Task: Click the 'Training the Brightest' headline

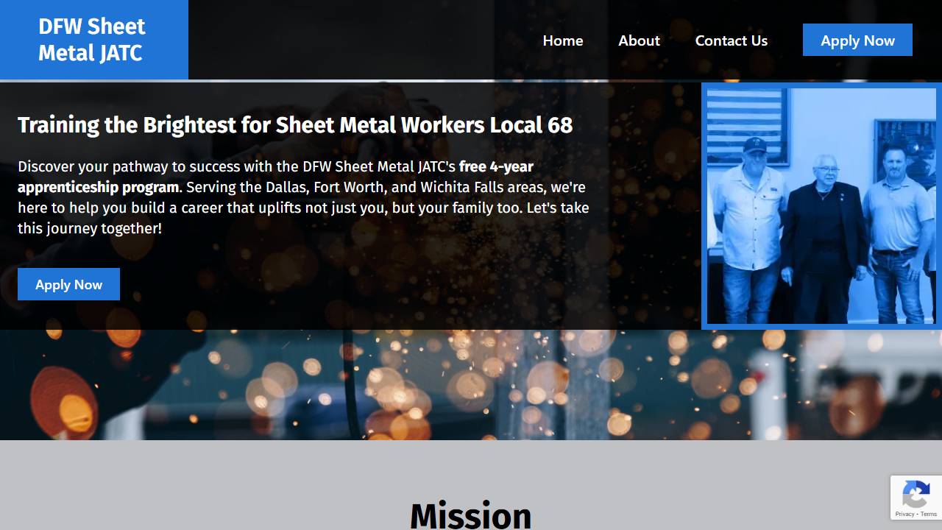Action: coord(294,125)
